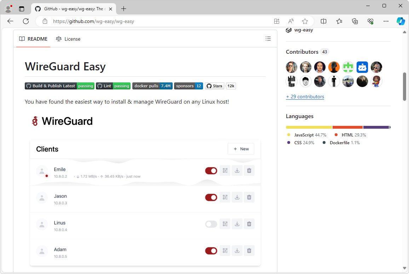Click the browser refresh icon

26,21
